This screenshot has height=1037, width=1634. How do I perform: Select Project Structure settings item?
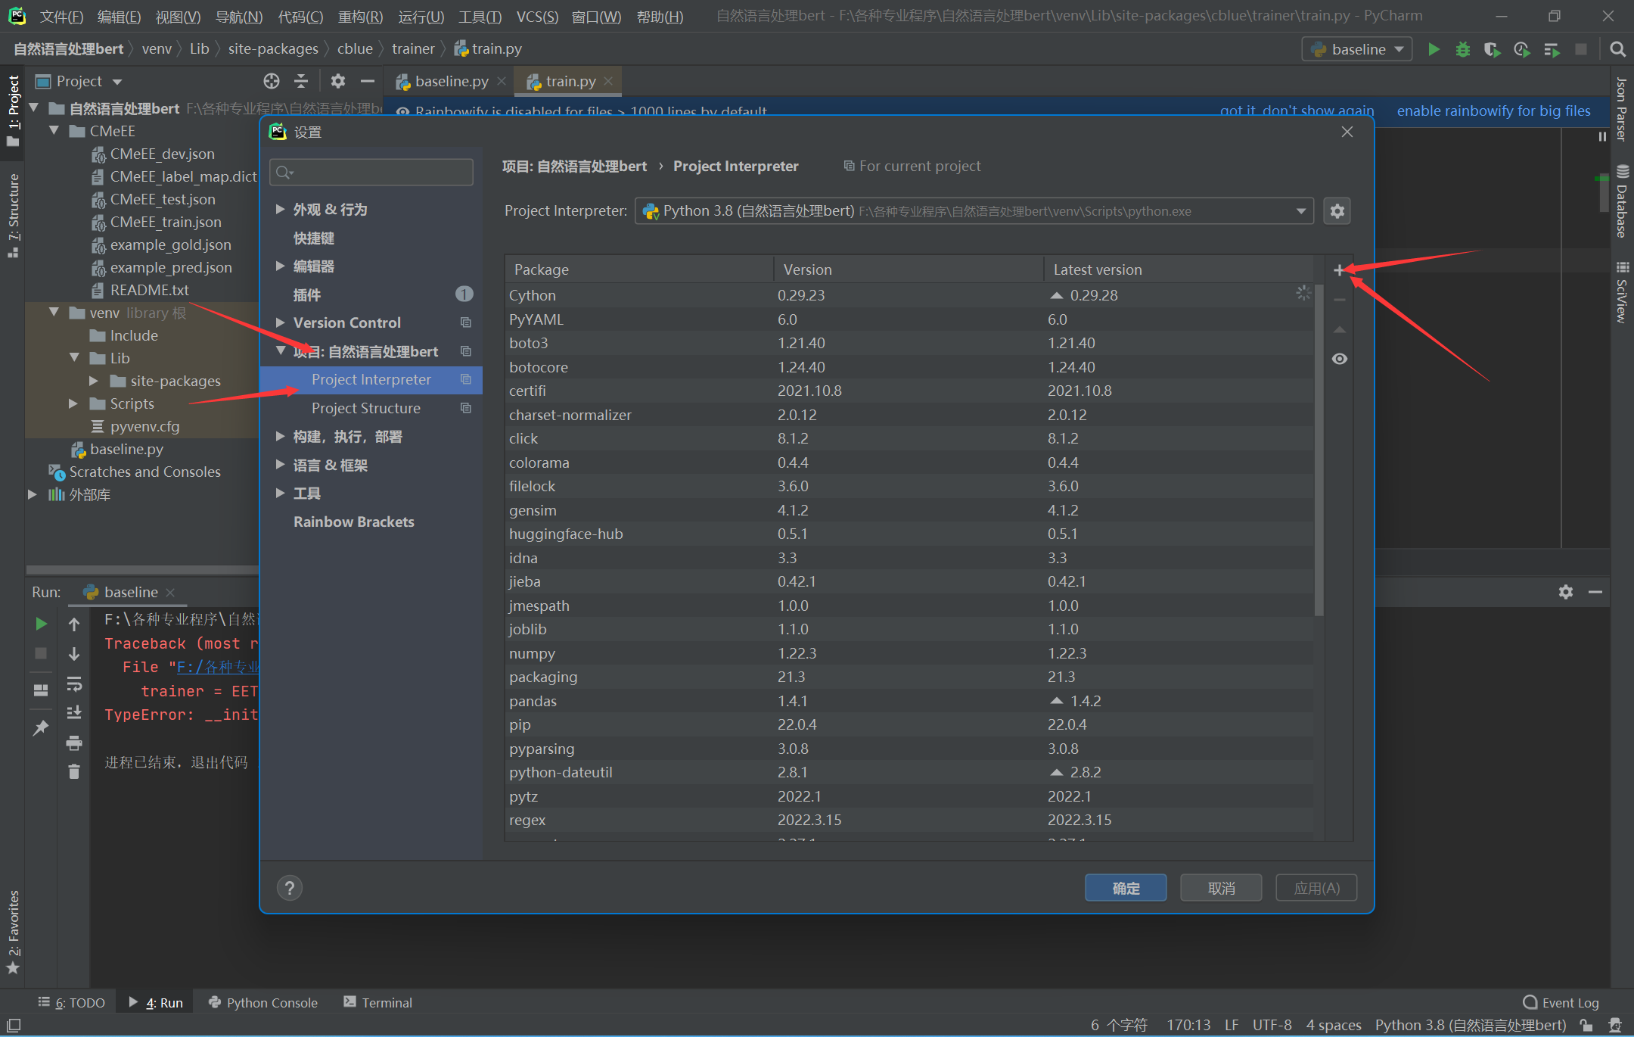365,408
